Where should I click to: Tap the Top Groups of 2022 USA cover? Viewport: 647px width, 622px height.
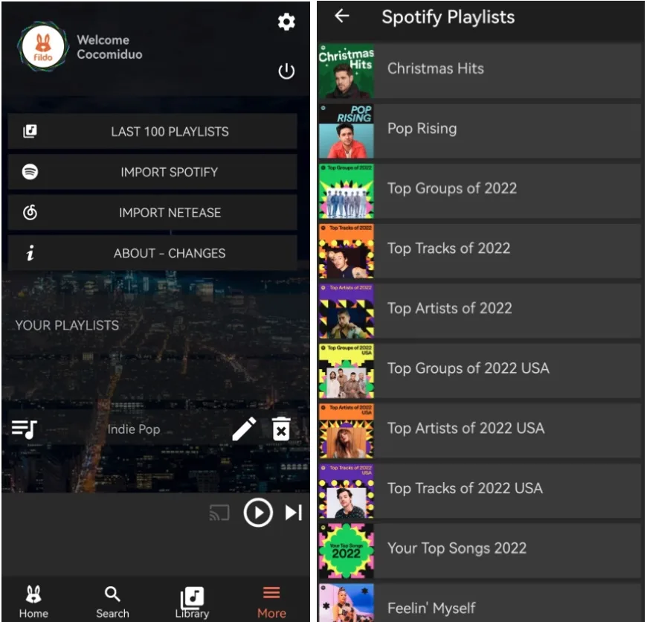pyautogui.click(x=347, y=371)
